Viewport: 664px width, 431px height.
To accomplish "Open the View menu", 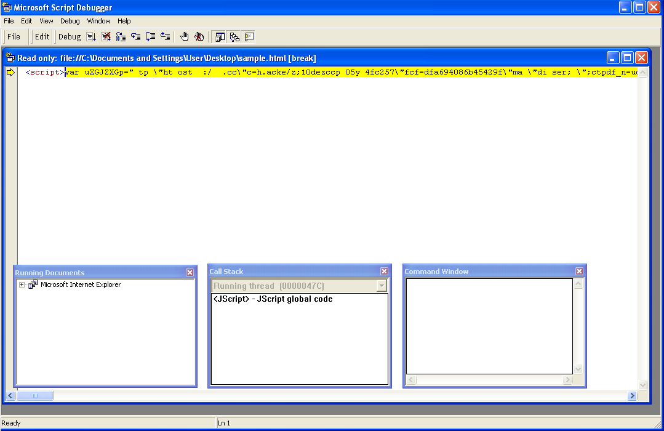I will click(x=46, y=21).
